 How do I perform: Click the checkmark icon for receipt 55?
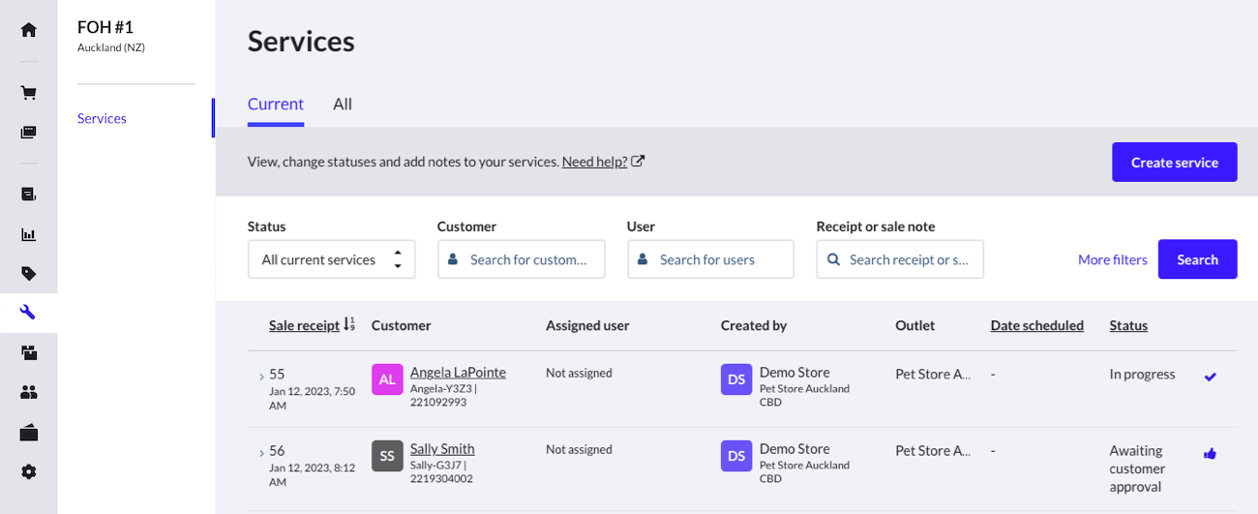click(x=1210, y=377)
